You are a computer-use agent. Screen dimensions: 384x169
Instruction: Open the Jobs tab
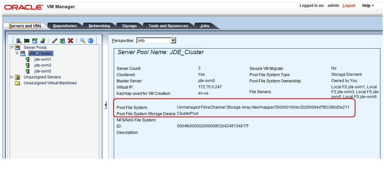point(204,26)
